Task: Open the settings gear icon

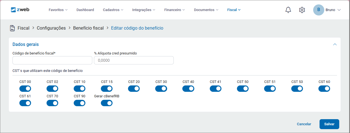Action: (302, 10)
